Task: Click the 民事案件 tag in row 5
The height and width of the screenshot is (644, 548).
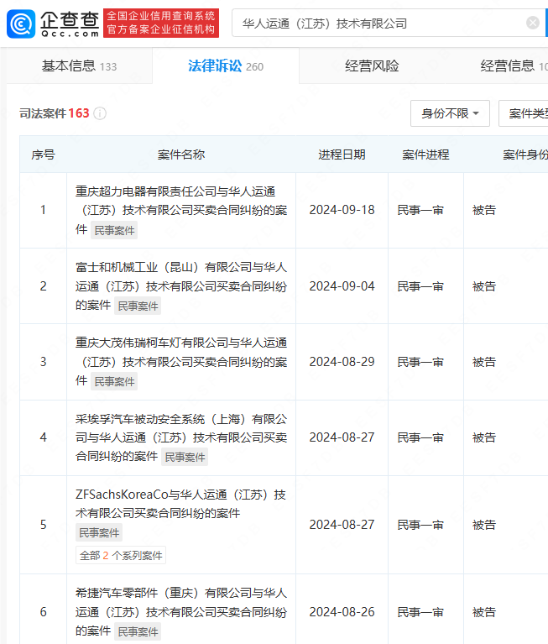Action: click(x=99, y=532)
